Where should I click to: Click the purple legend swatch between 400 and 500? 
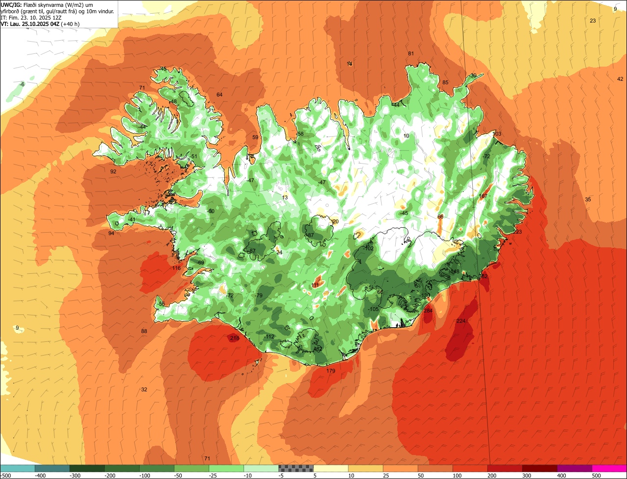pyautogui.click(x=574, y=468)
